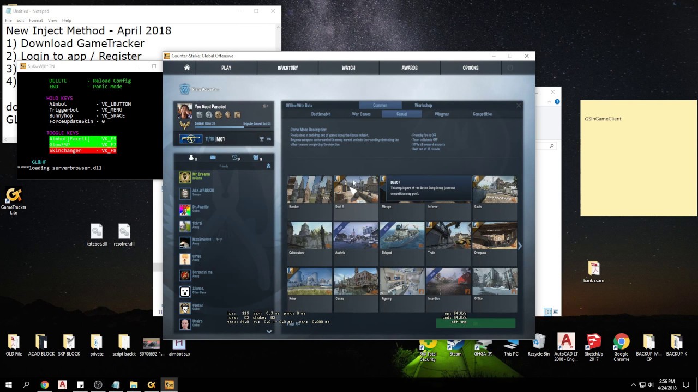Open the WATCH menu in CS:GO
Image resolution: width=698 pixels, height=392 pixels.
pyautogui.click(x=348, y=68)
